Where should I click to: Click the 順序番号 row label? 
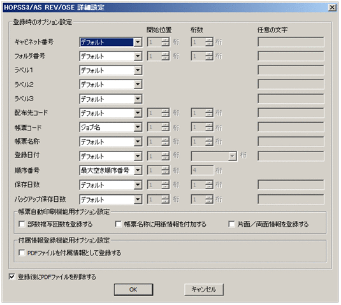point(27,171)
